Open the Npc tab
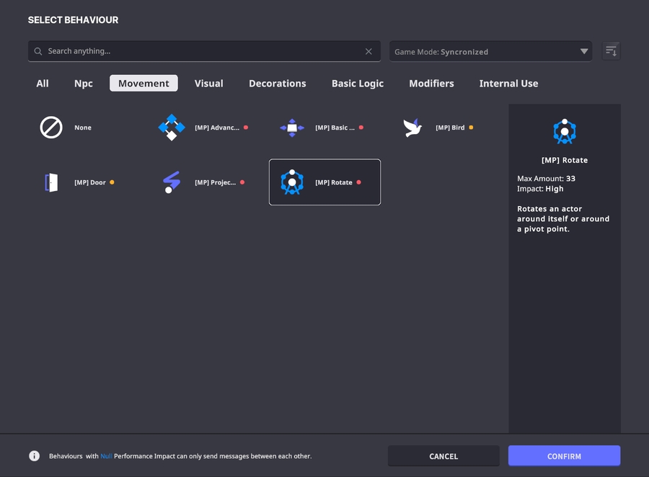The image size is (649, 477). pyautogui.click(x=84, y=84)
